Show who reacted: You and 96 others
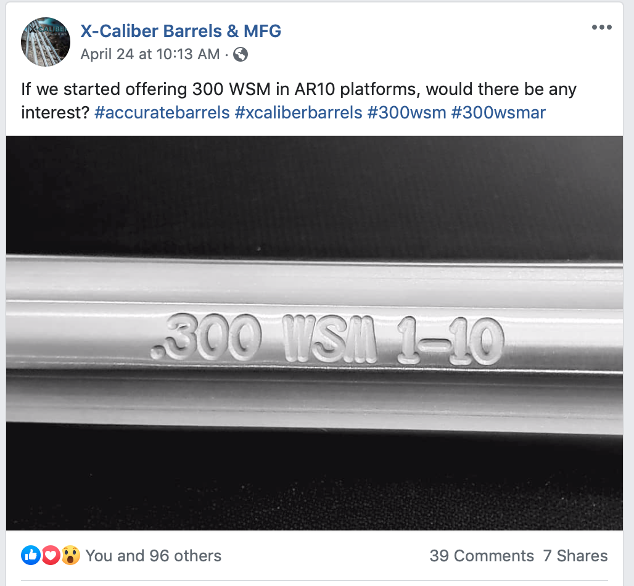The height and width of the screenshot is (586, 634). [x=153, y=556]
